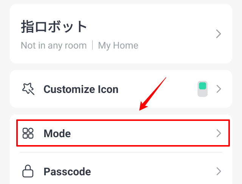Click the magic wand Customize Icon symbol
Image resolution: width=242 pixels, height=184 pixels.
(28, 89)
